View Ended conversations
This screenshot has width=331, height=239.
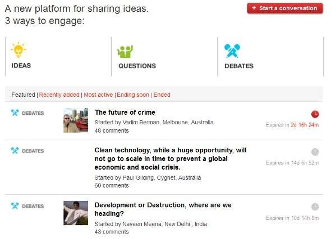[162, 95]
